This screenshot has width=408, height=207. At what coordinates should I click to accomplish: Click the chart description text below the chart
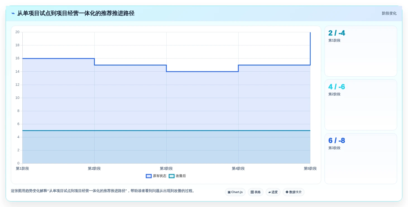[103, 191]
